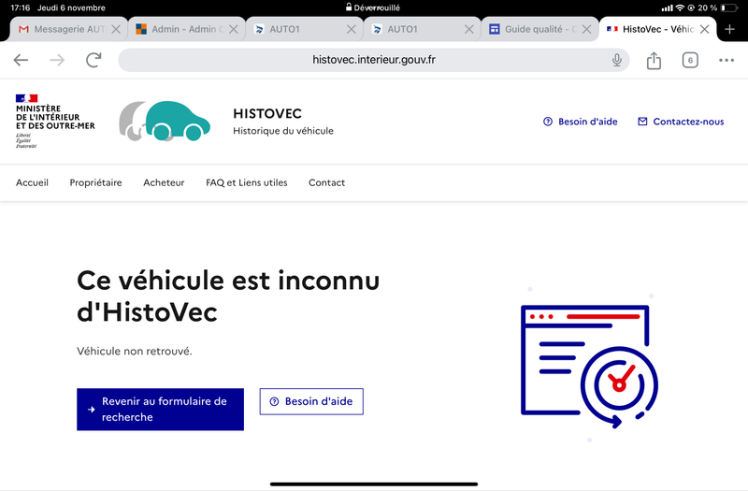Viewport: 748px width, 491px height.
Task: Tap the 17:16 clock in status bar
Action: point(20,7)
